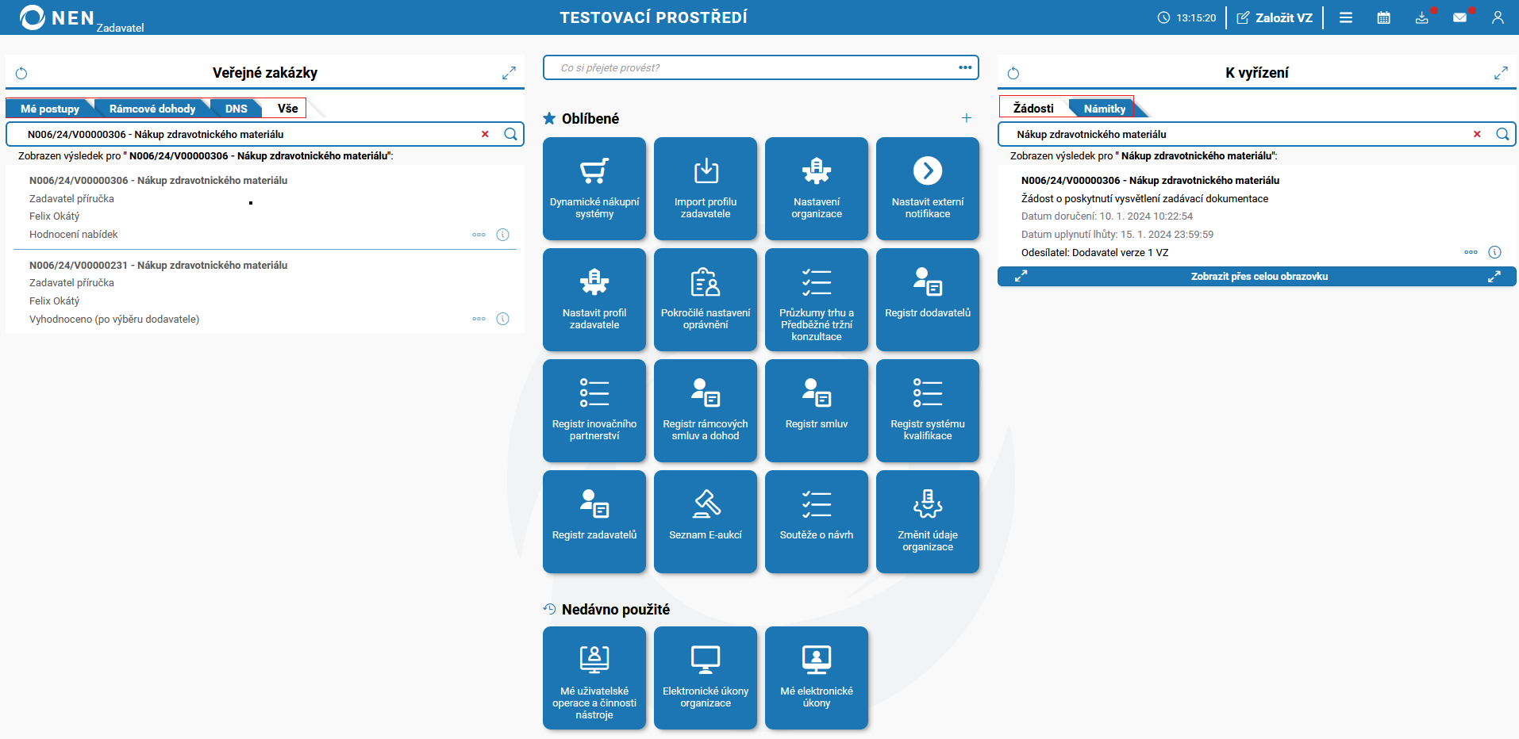This screenshot has height=739, width=1519.
Task: Open the user profile icon
Action: pyautogui.click(x=1498, y=17)
